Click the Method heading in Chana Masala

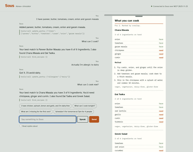point(118,62)
